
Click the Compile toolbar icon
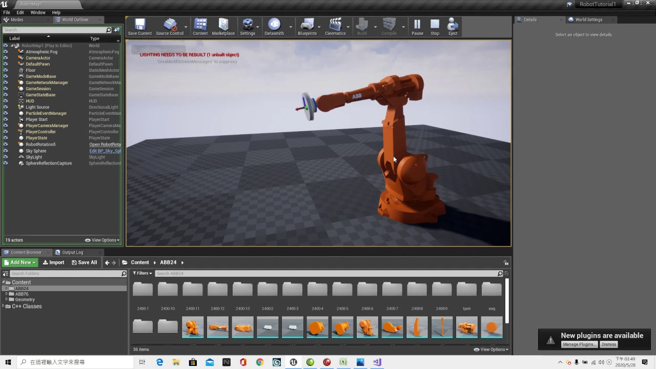[x=389, y=27]
